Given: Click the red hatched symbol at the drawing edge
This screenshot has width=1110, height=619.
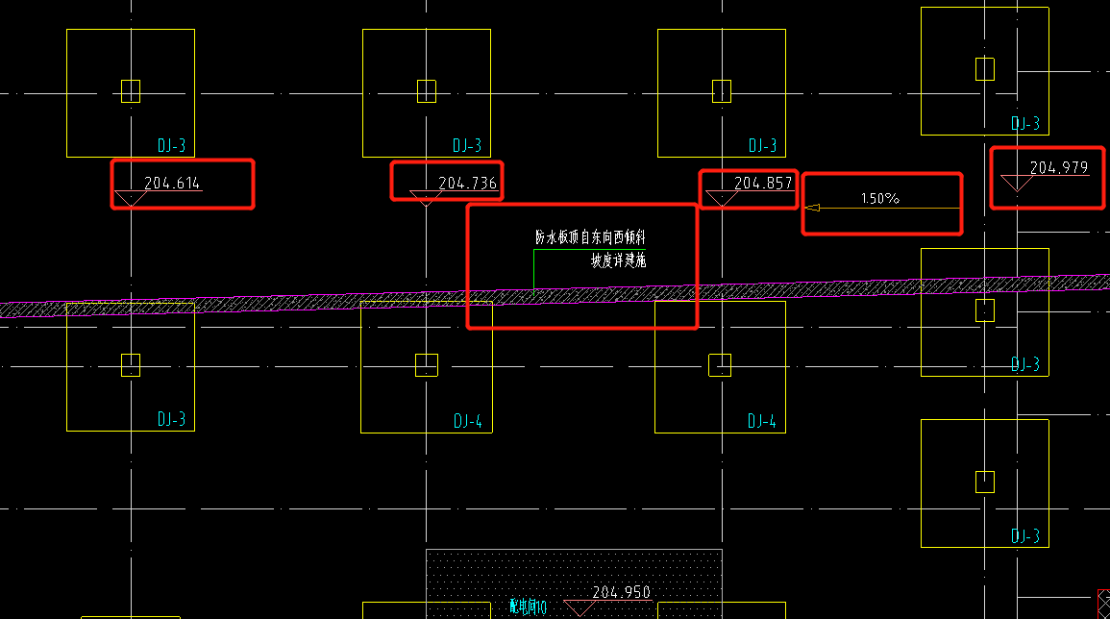Looking at the screenshot, I should click(x=1103, y=600).
